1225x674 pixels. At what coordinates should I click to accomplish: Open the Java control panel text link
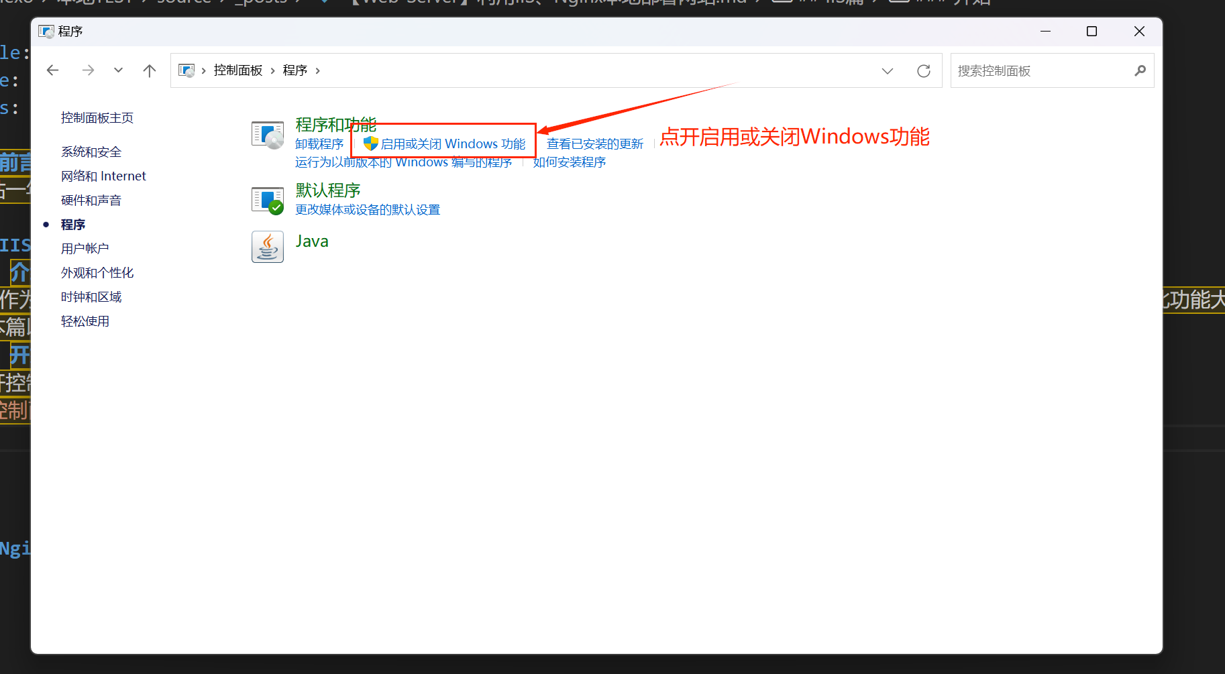point(312,241)
